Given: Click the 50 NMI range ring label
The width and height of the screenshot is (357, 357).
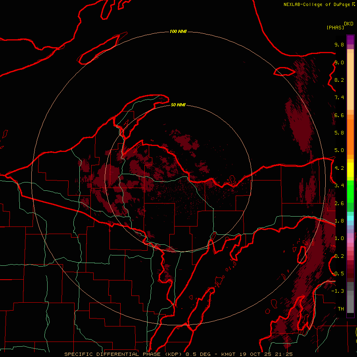Looking at the screenshot, I should point(178,105).
